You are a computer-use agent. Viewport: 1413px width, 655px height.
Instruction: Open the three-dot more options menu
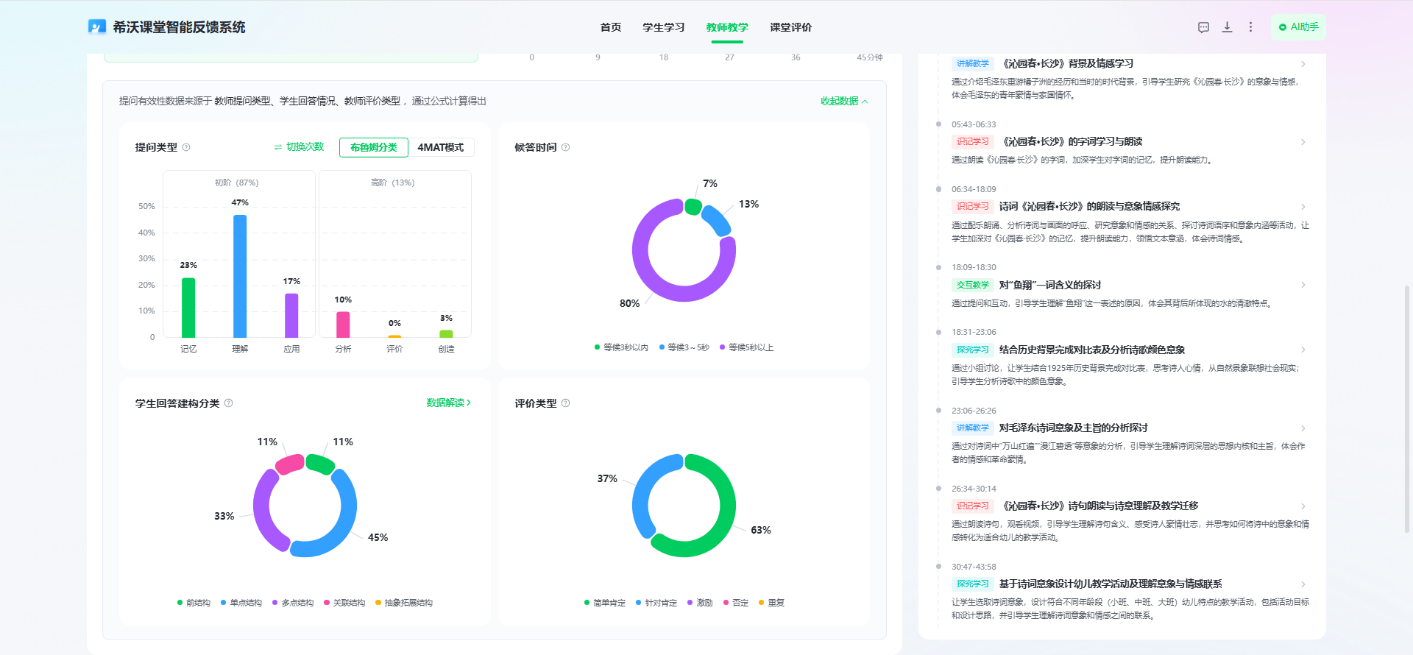(x=1250, y=27)
